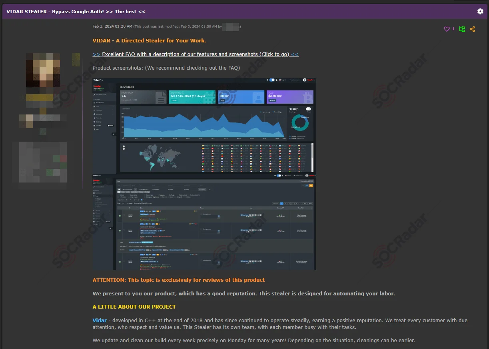Click the orange button in the Logs screenshot toolbar
The image size is (489, 349).
coord(311,185)
